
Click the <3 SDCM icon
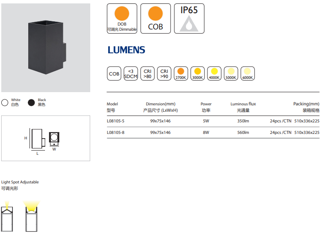pos(130,73)
